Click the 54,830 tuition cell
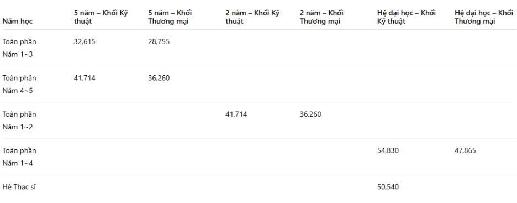The height and width of the screenshot is (203, 517). pyautogui.click(x=388, y=151)
